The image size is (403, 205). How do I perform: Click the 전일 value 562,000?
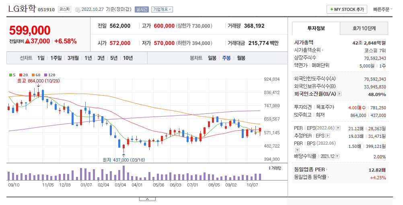point(120,26)
